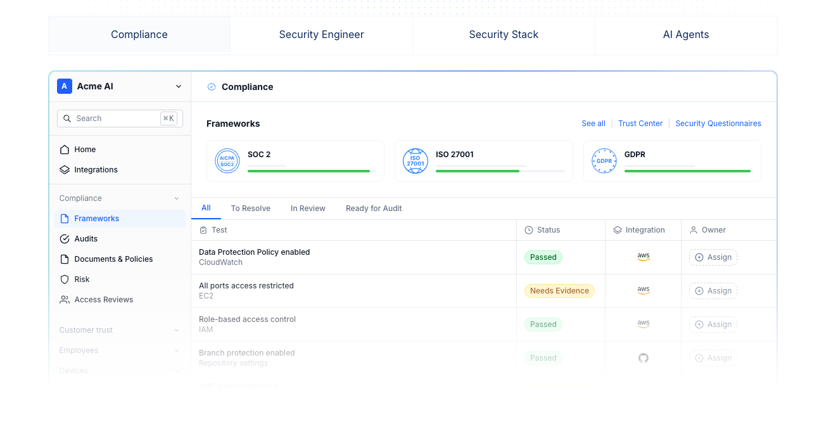Open Integrations via the layers icon
The image size is (831, 424).
65,170
